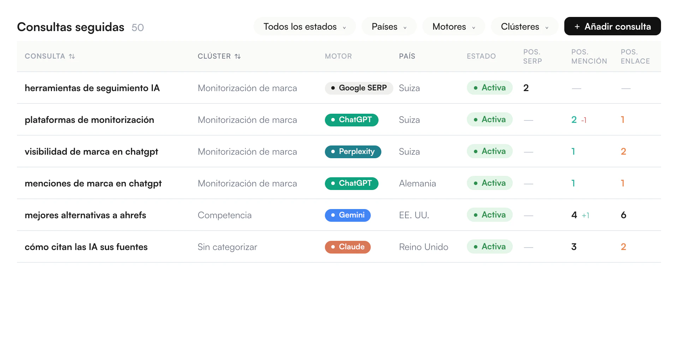Open query herramientas de seguimiento IA
This screenshot has height=339, width=678.
click(x=92, y=88)
